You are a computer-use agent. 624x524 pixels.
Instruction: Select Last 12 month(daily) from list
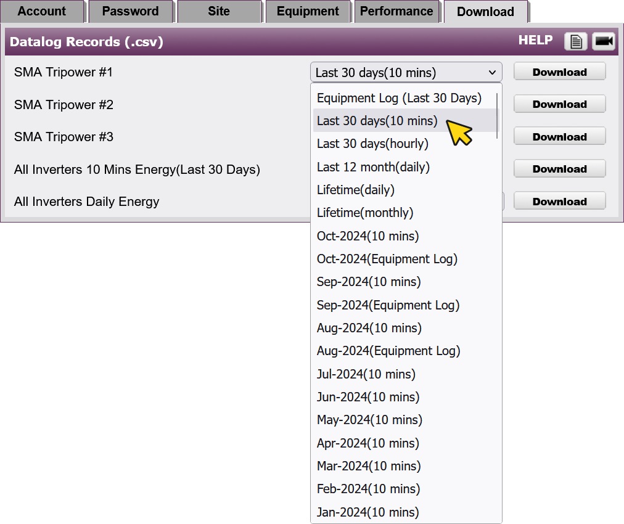(x=373, y=167)
